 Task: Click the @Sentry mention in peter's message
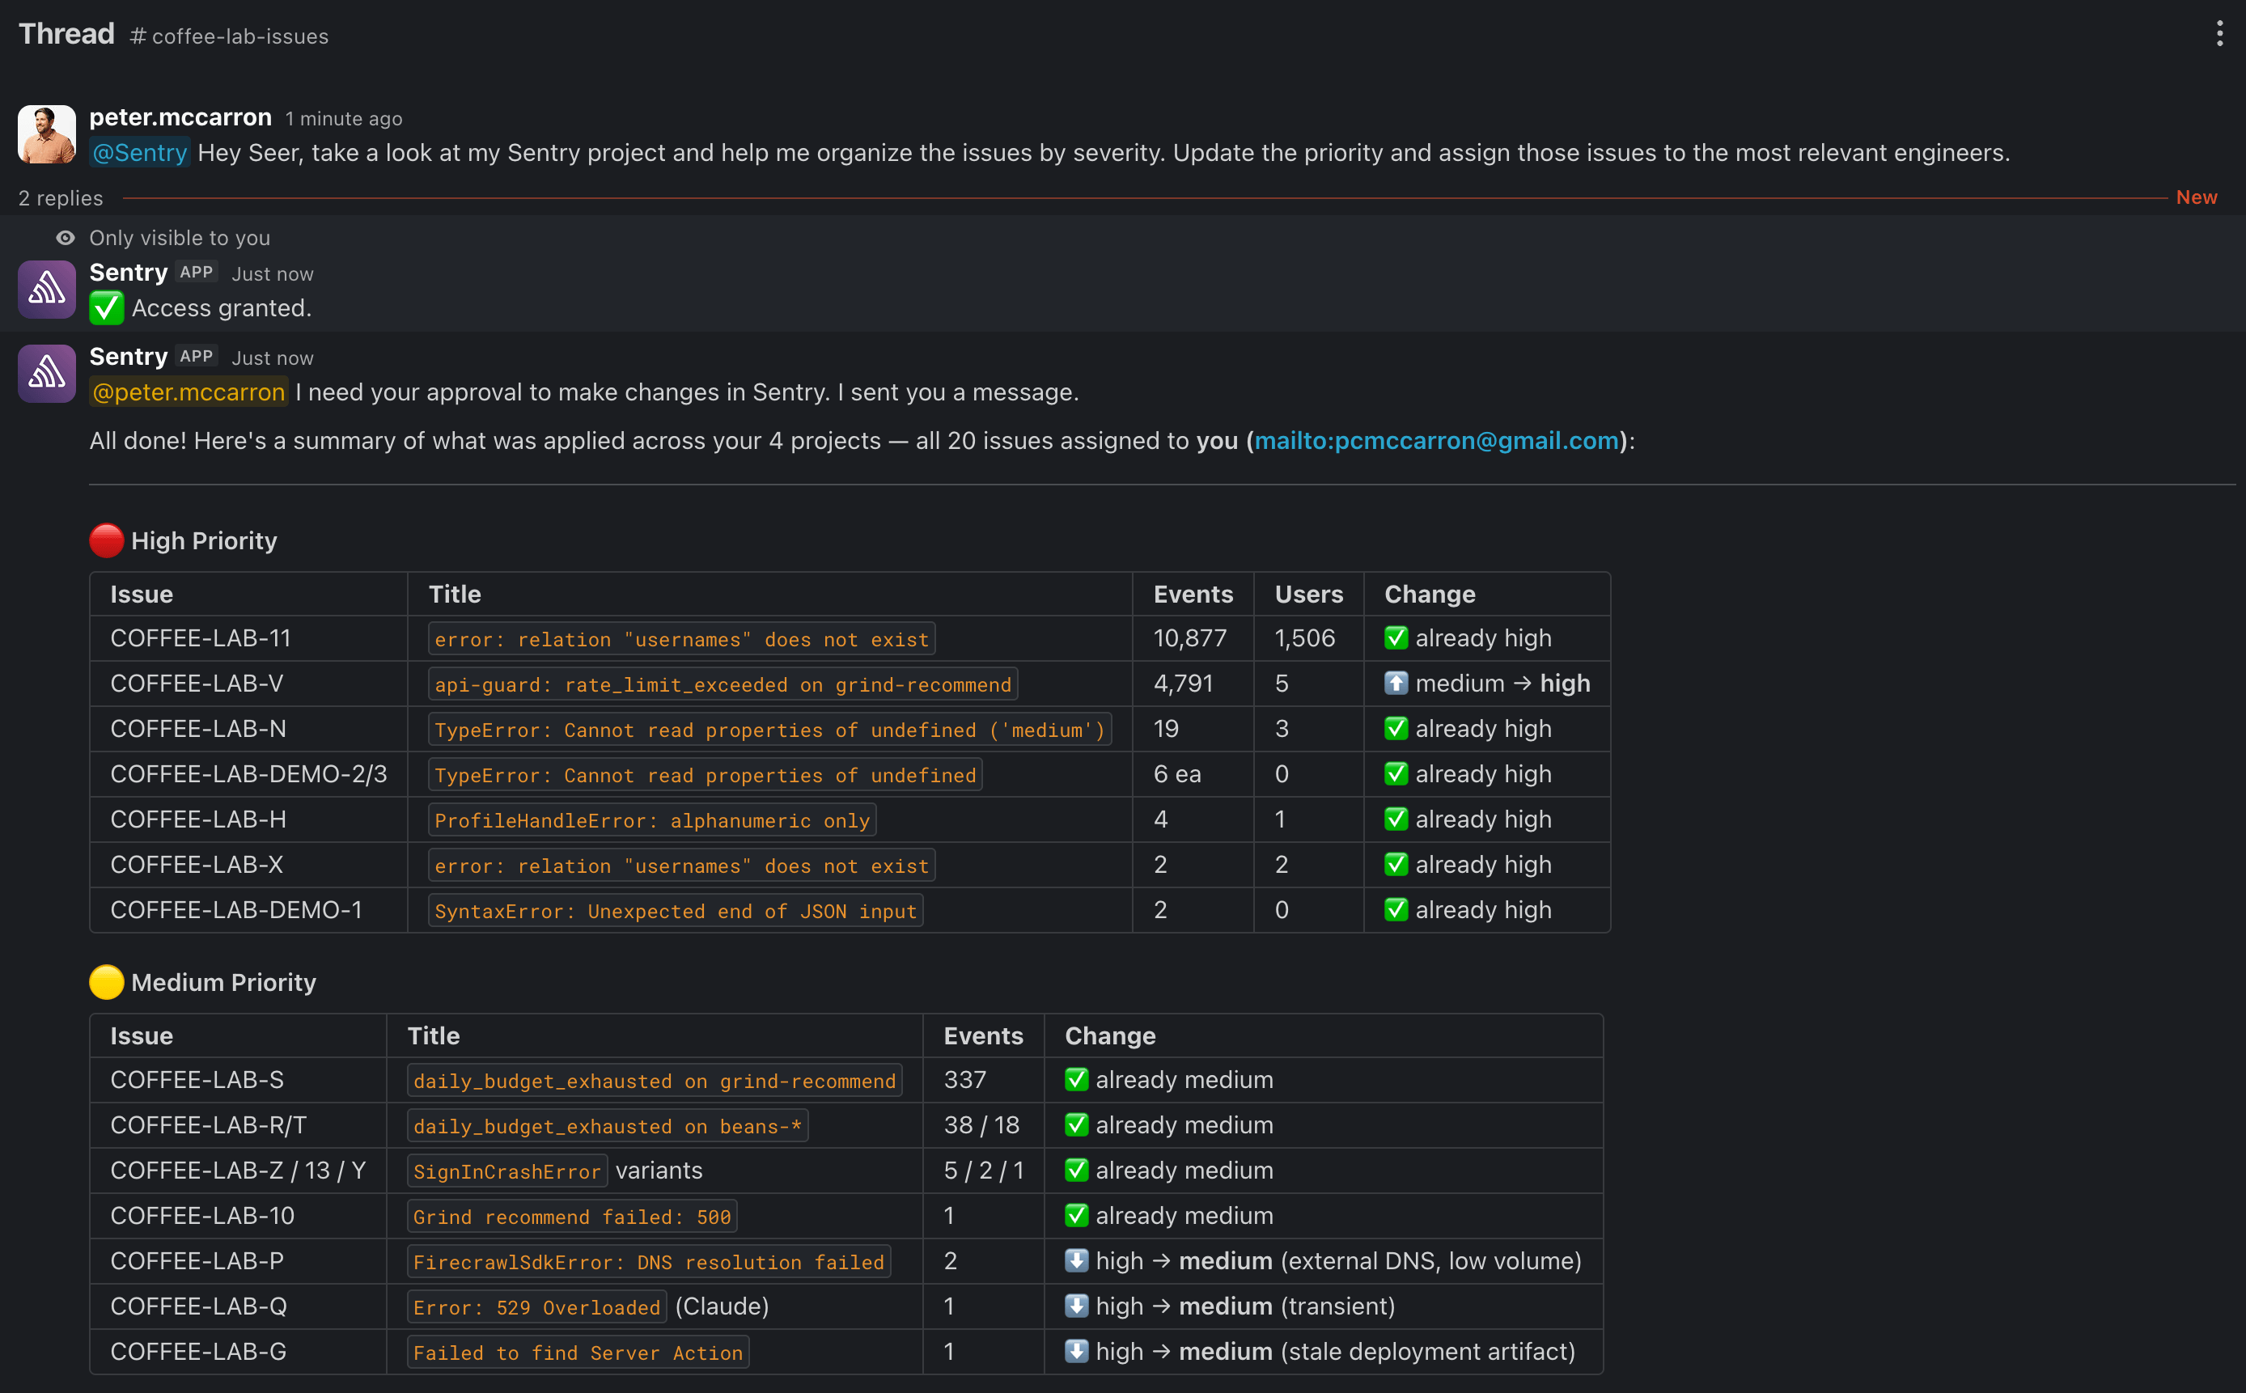coord(140,153)
